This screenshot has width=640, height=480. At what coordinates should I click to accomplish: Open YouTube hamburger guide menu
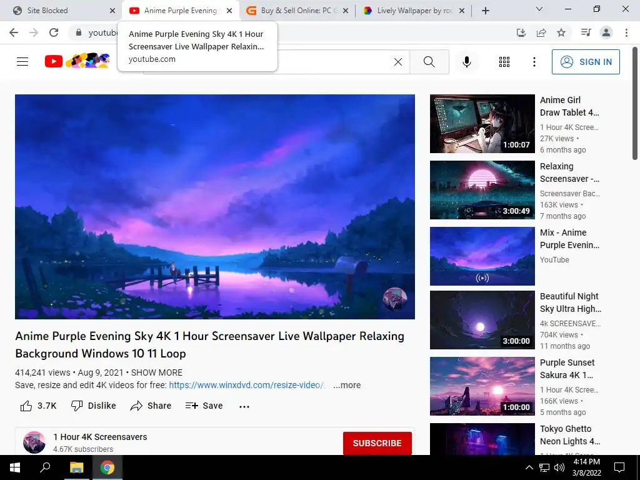[22, 62]
